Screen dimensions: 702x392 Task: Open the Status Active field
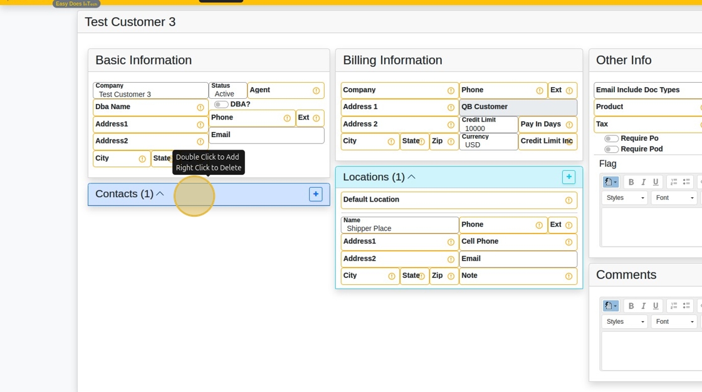pyautogui.click(x=228, y=91)
